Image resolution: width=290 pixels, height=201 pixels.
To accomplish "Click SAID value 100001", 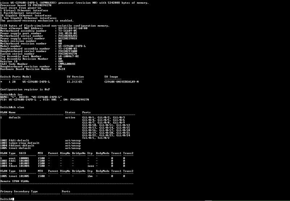I will [24, 158].
